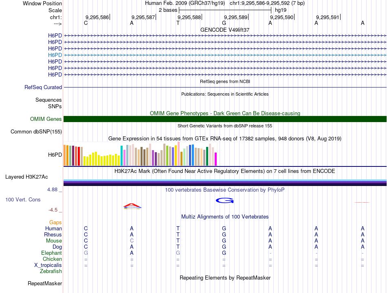Click the RefSeq Curated track label
This screenshot has width=387, height=293.
pos(43,87)
